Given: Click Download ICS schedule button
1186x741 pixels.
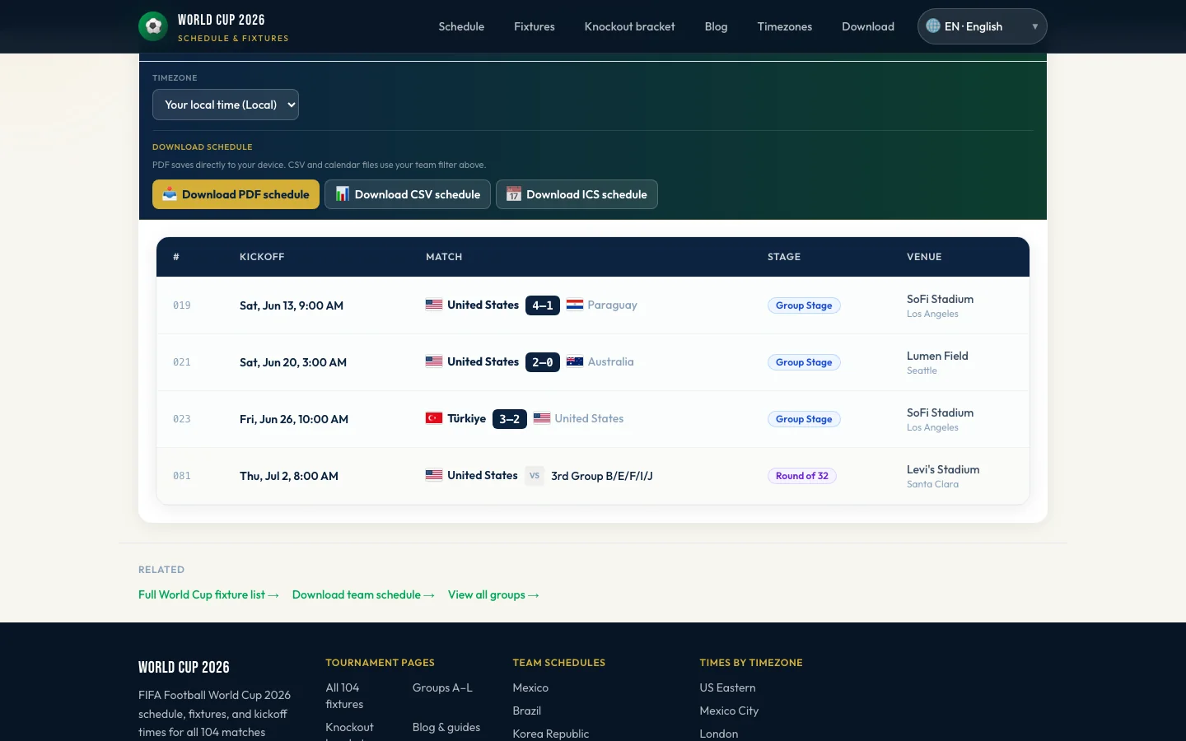Looking at the screenshot, I should click(577, 194).
